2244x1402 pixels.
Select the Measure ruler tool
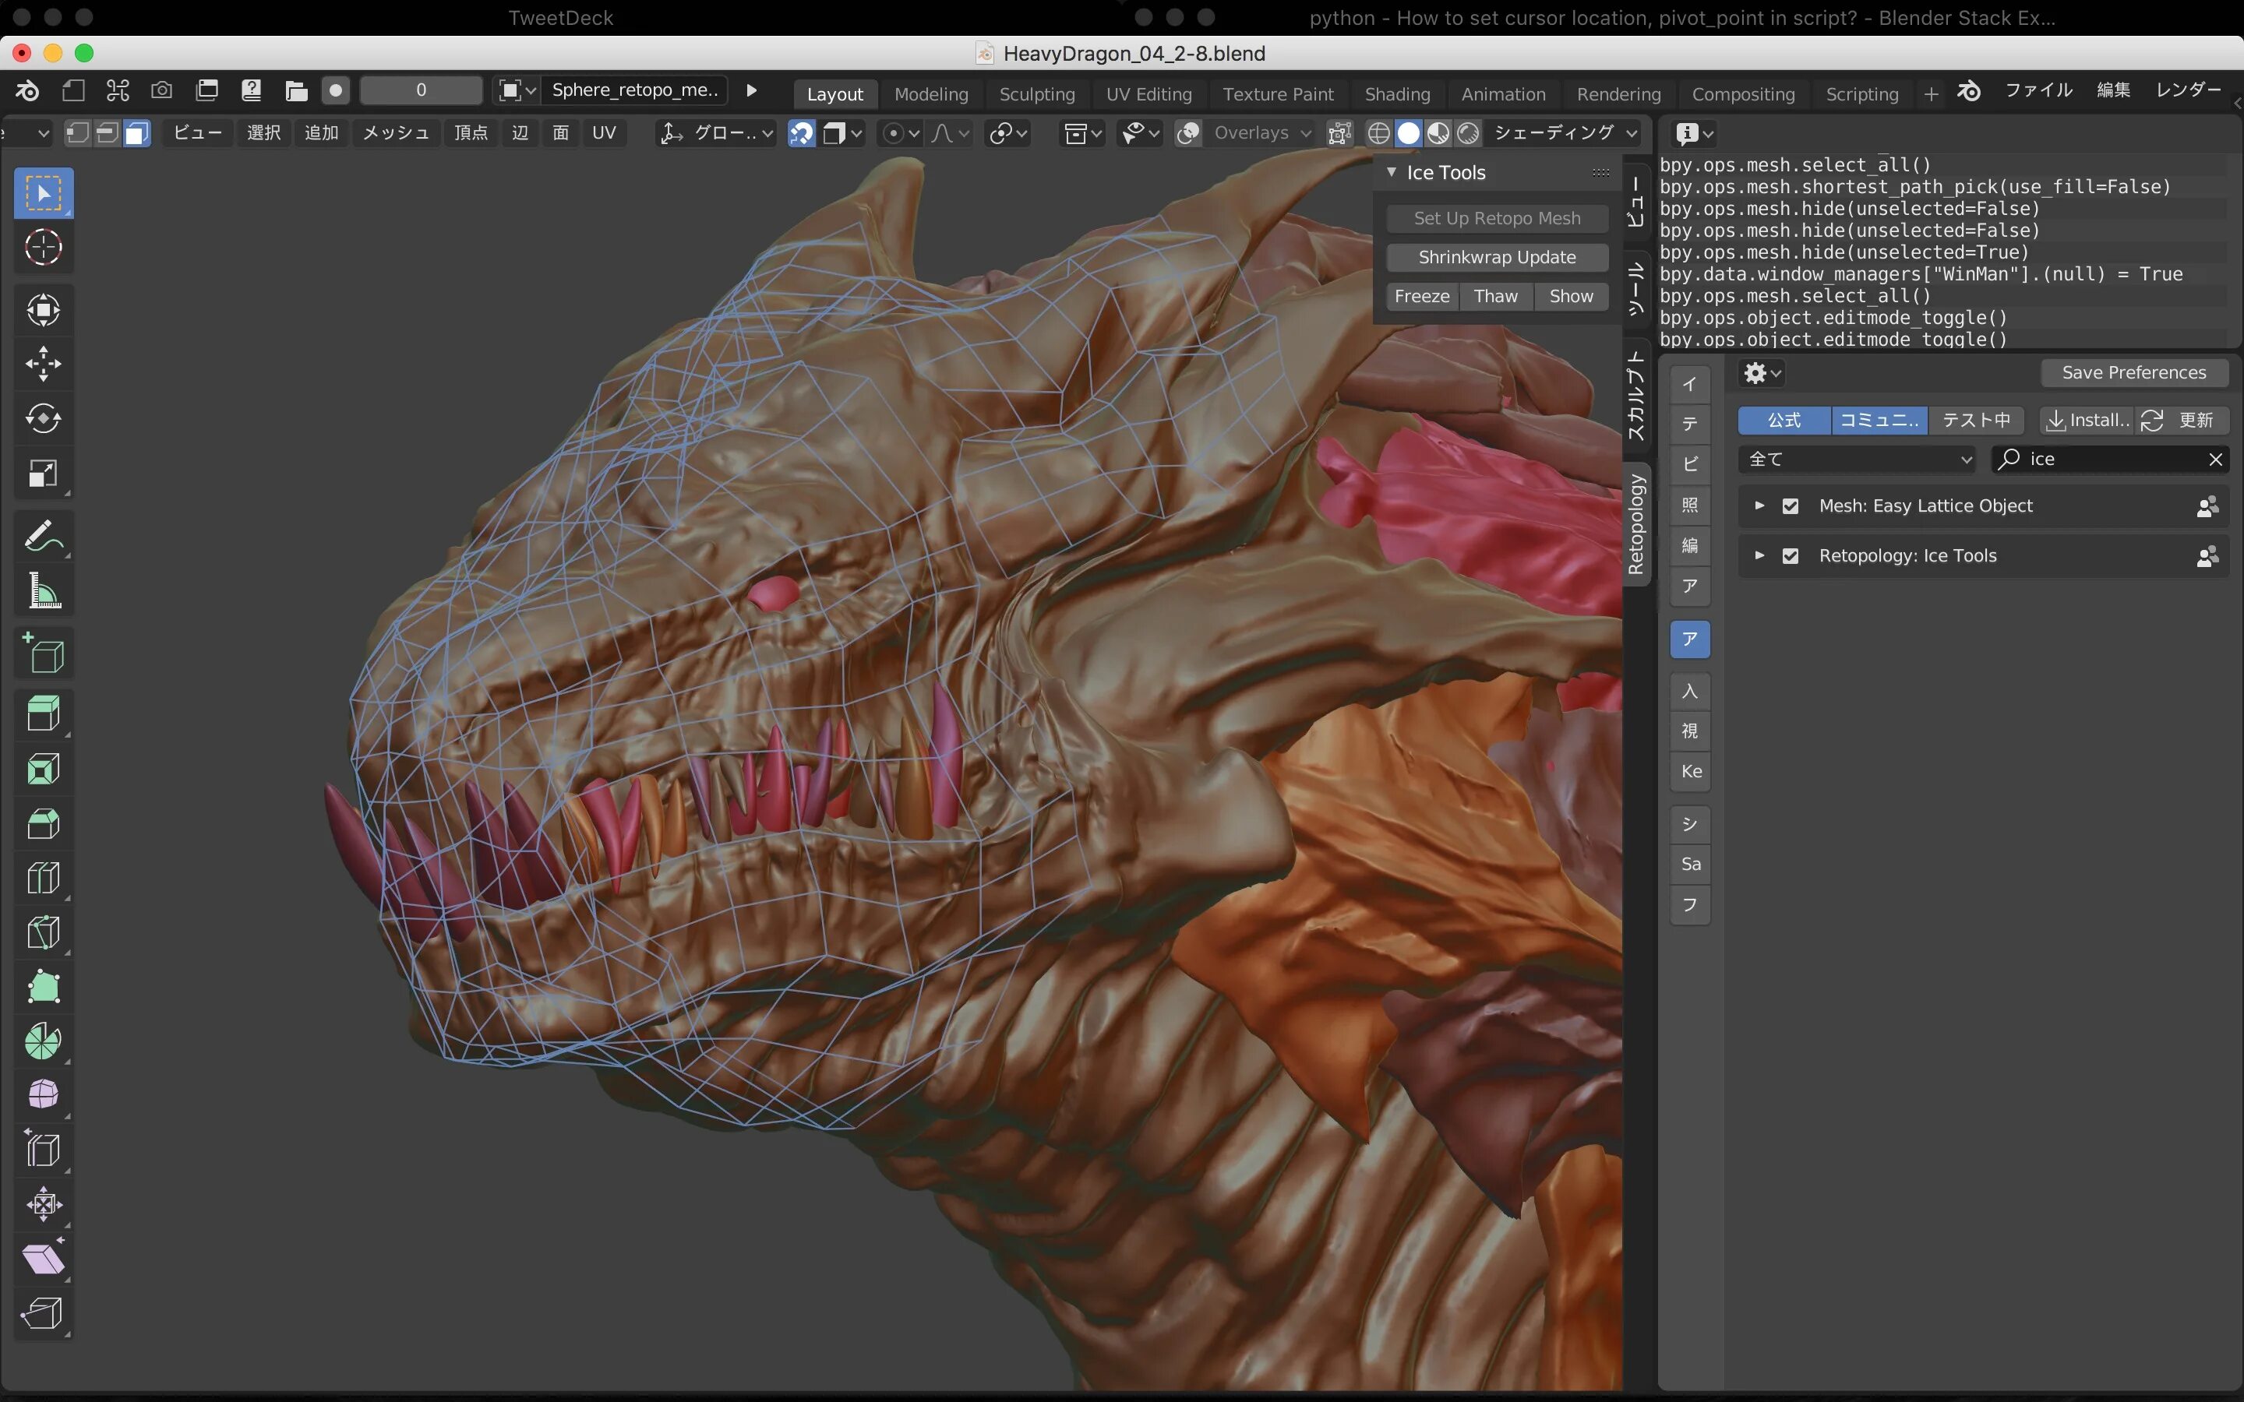point(43,590)
